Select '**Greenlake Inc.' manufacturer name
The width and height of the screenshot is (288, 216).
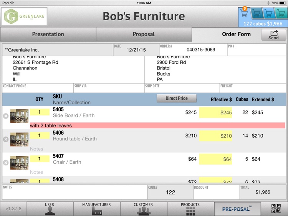[22, 50]
